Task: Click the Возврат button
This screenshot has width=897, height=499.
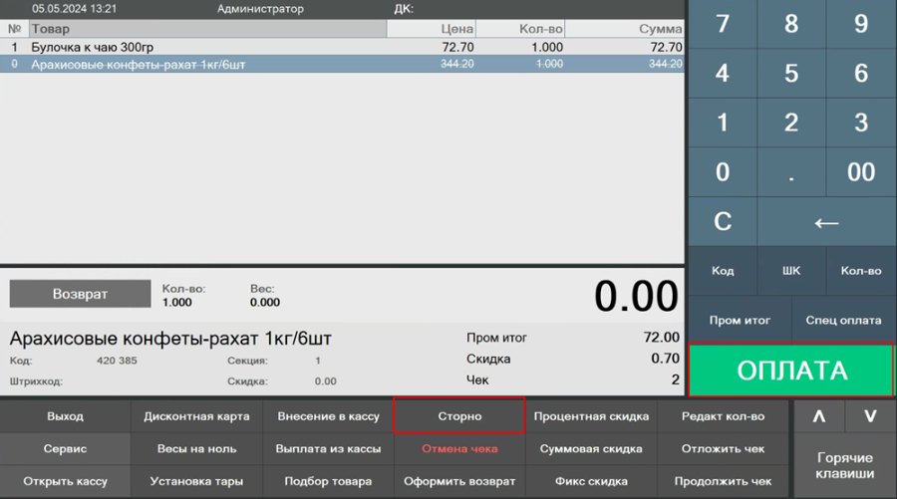Action: (x=80, y=294)
